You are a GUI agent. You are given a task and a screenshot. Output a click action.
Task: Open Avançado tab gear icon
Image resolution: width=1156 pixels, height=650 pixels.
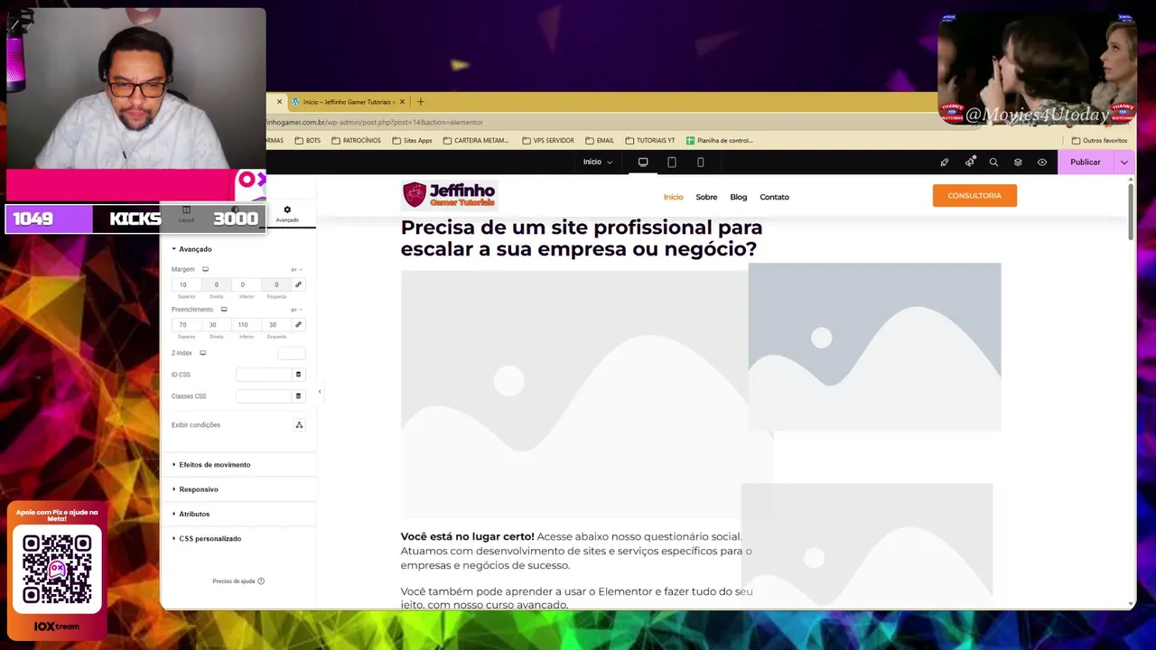click(287, 209)
